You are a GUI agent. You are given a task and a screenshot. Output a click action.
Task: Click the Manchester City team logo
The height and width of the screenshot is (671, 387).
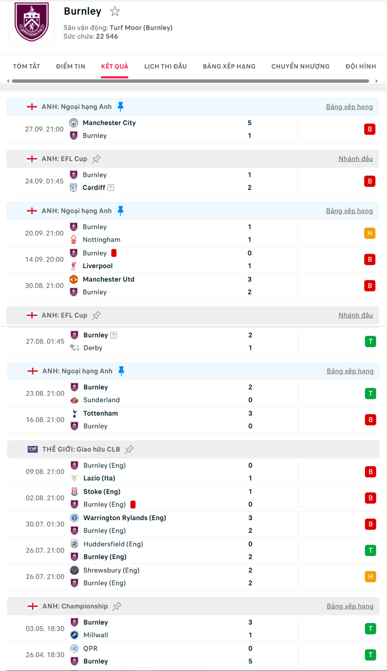[x=74, y=123]
